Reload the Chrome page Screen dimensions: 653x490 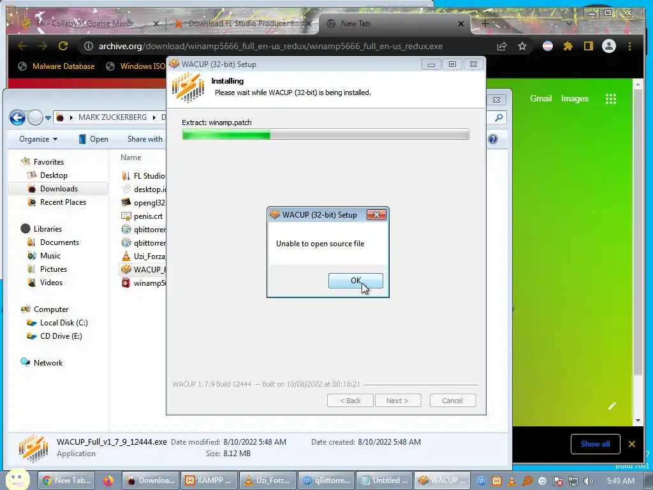[63, 46]
